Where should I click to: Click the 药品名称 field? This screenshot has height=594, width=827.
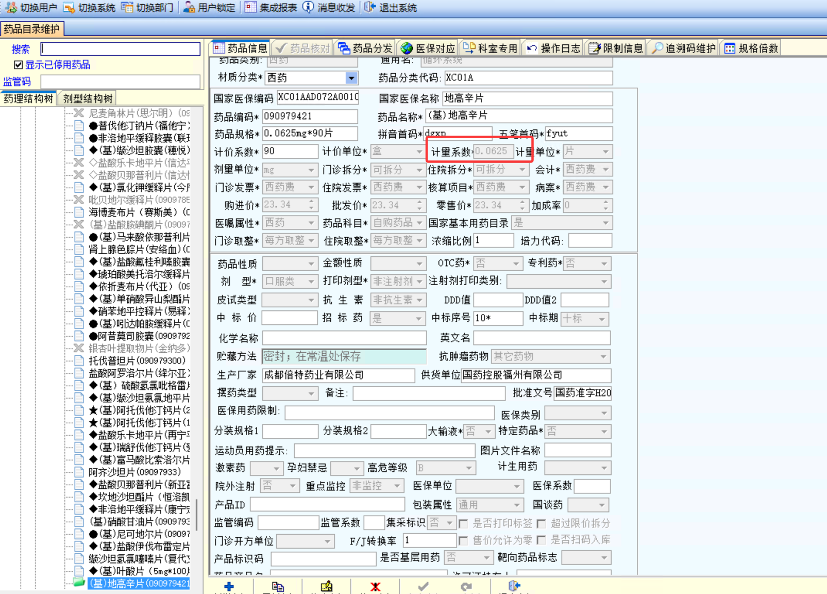[520, 115]
